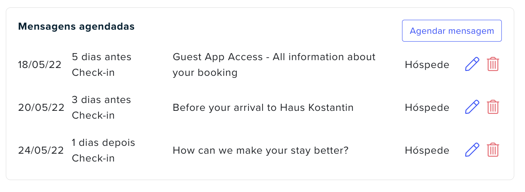Edit the How can we make your stay better message
Screen dimensions: 525x192
point(472,150)
